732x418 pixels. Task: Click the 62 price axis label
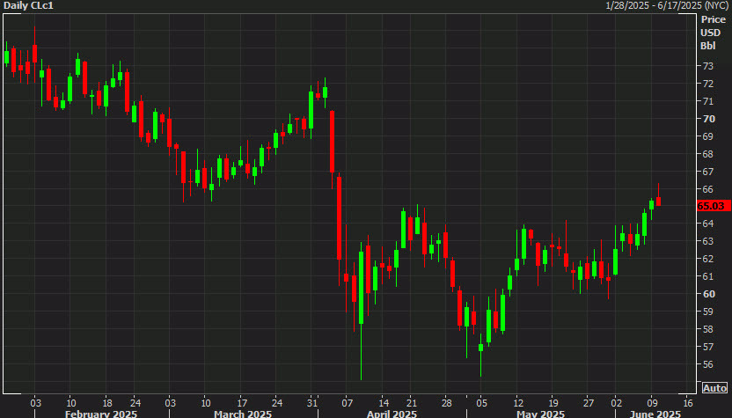(x=708, y=258)
